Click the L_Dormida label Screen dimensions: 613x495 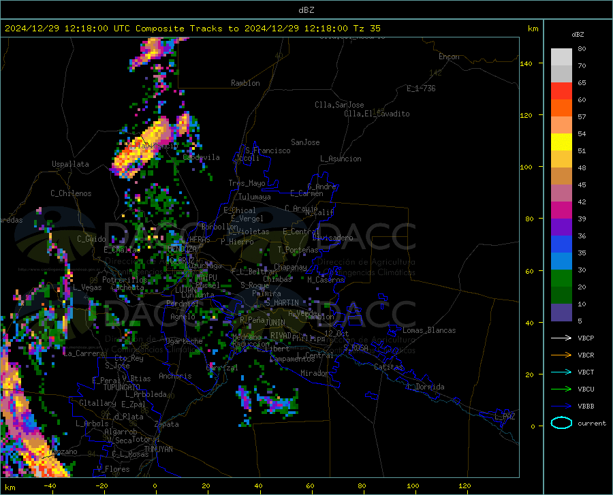425,387
